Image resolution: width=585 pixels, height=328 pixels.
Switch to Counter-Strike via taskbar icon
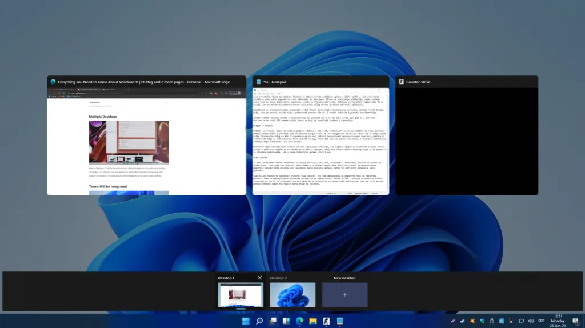tap(326, 321)
